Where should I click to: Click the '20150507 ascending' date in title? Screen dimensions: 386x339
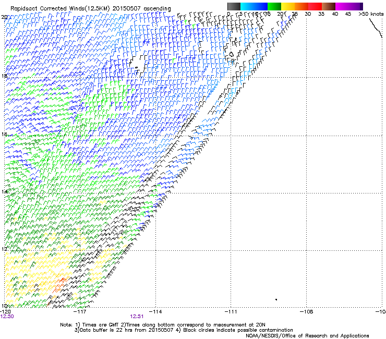[x=142, y=9]
